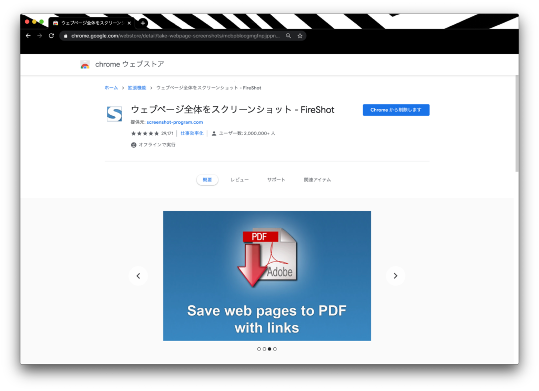Open the chrome ウェブストア header title
This screenshot has height=391, width=539.
click(x=129, y=64)
